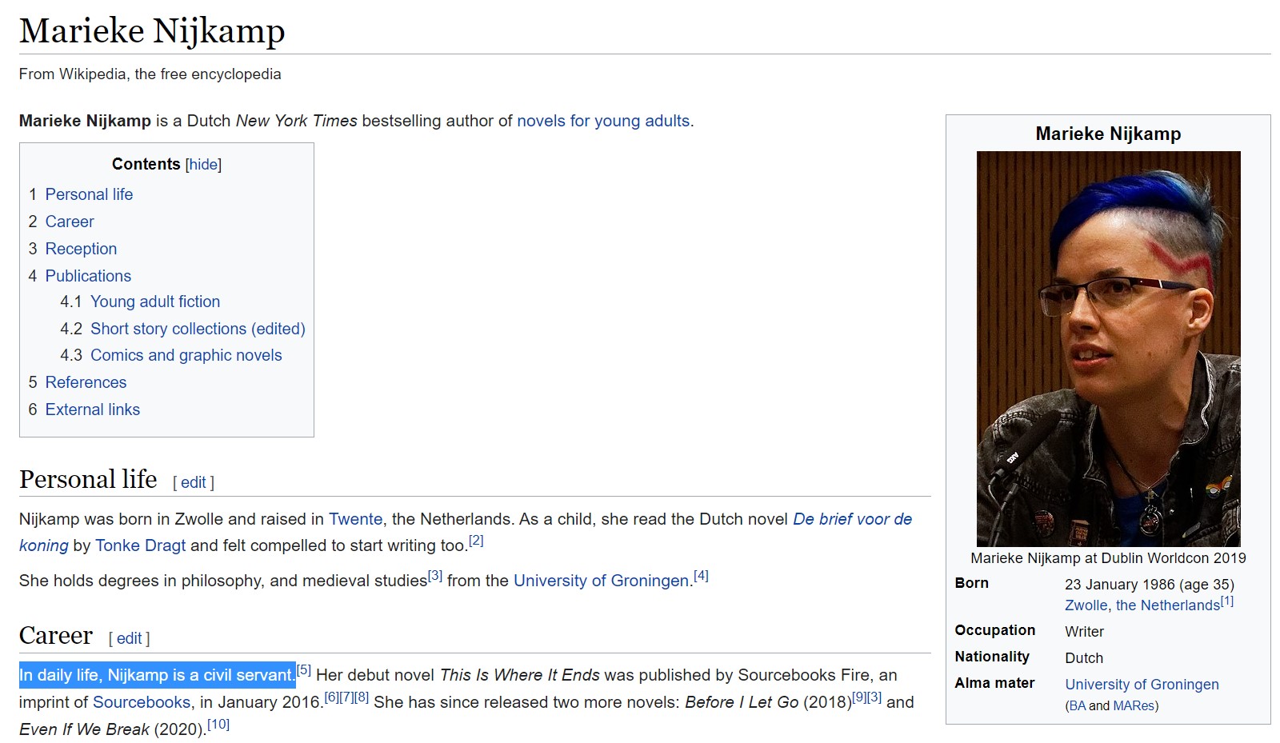Open the Personal life contents entry
This screenshot has height=743, width=1280.
coord(89,194)
